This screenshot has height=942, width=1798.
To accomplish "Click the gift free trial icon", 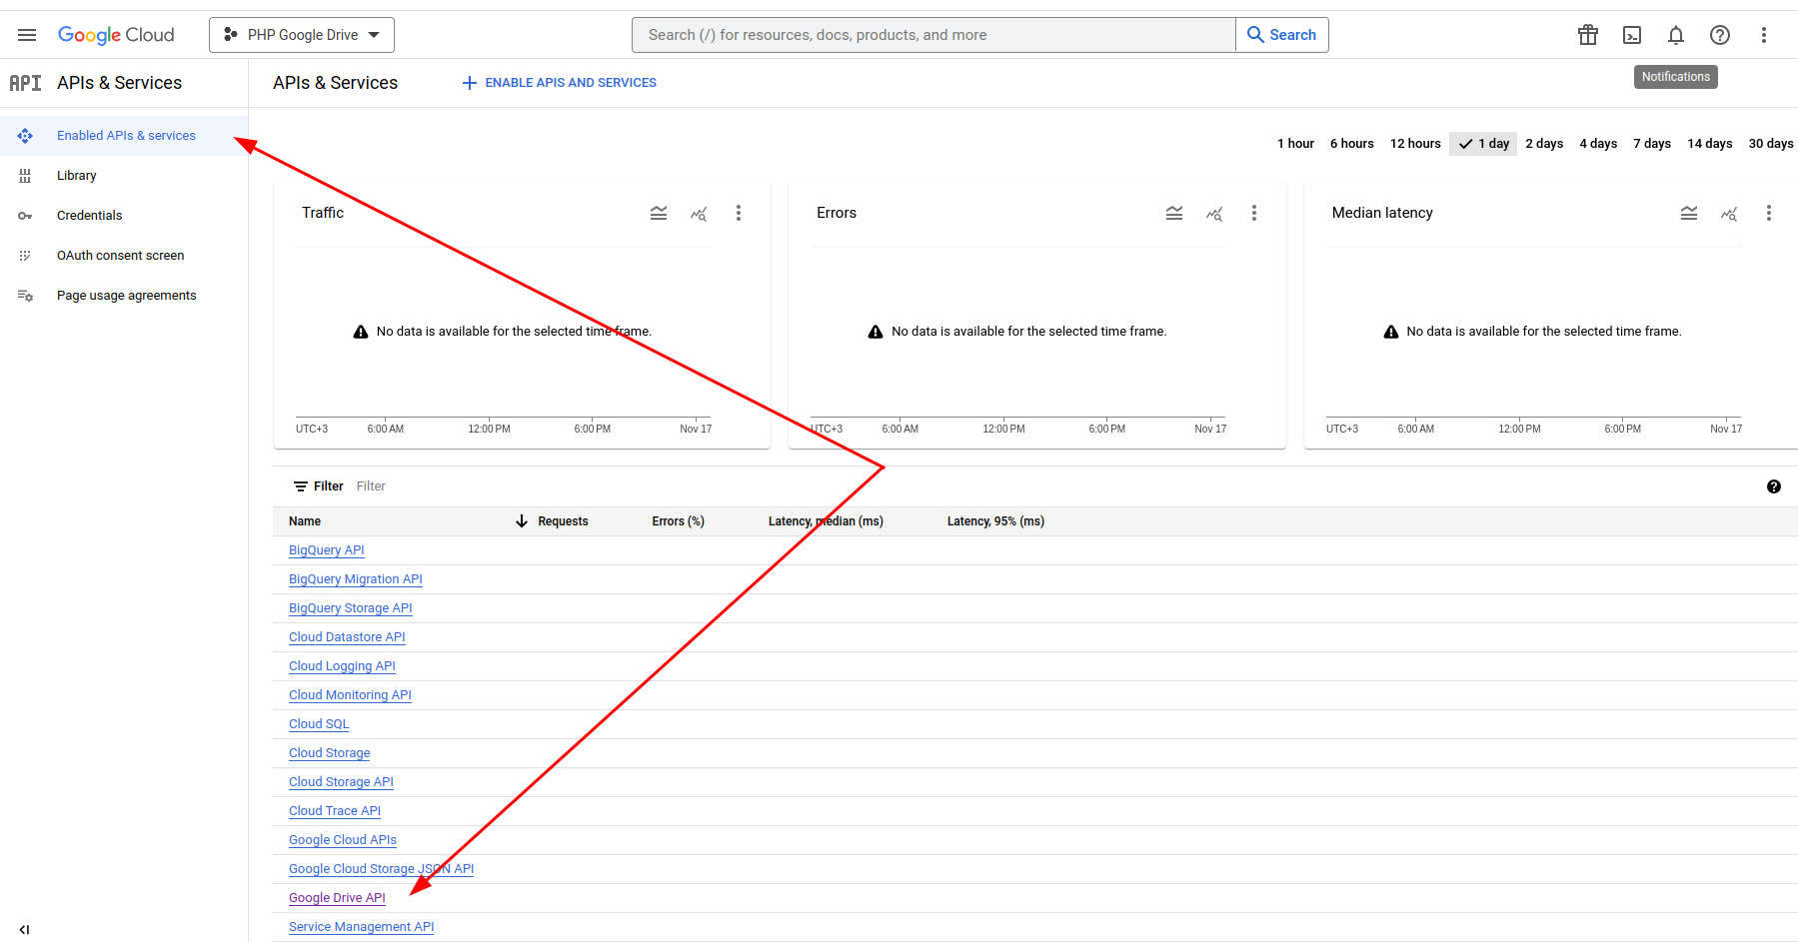I will point(1588,35).
